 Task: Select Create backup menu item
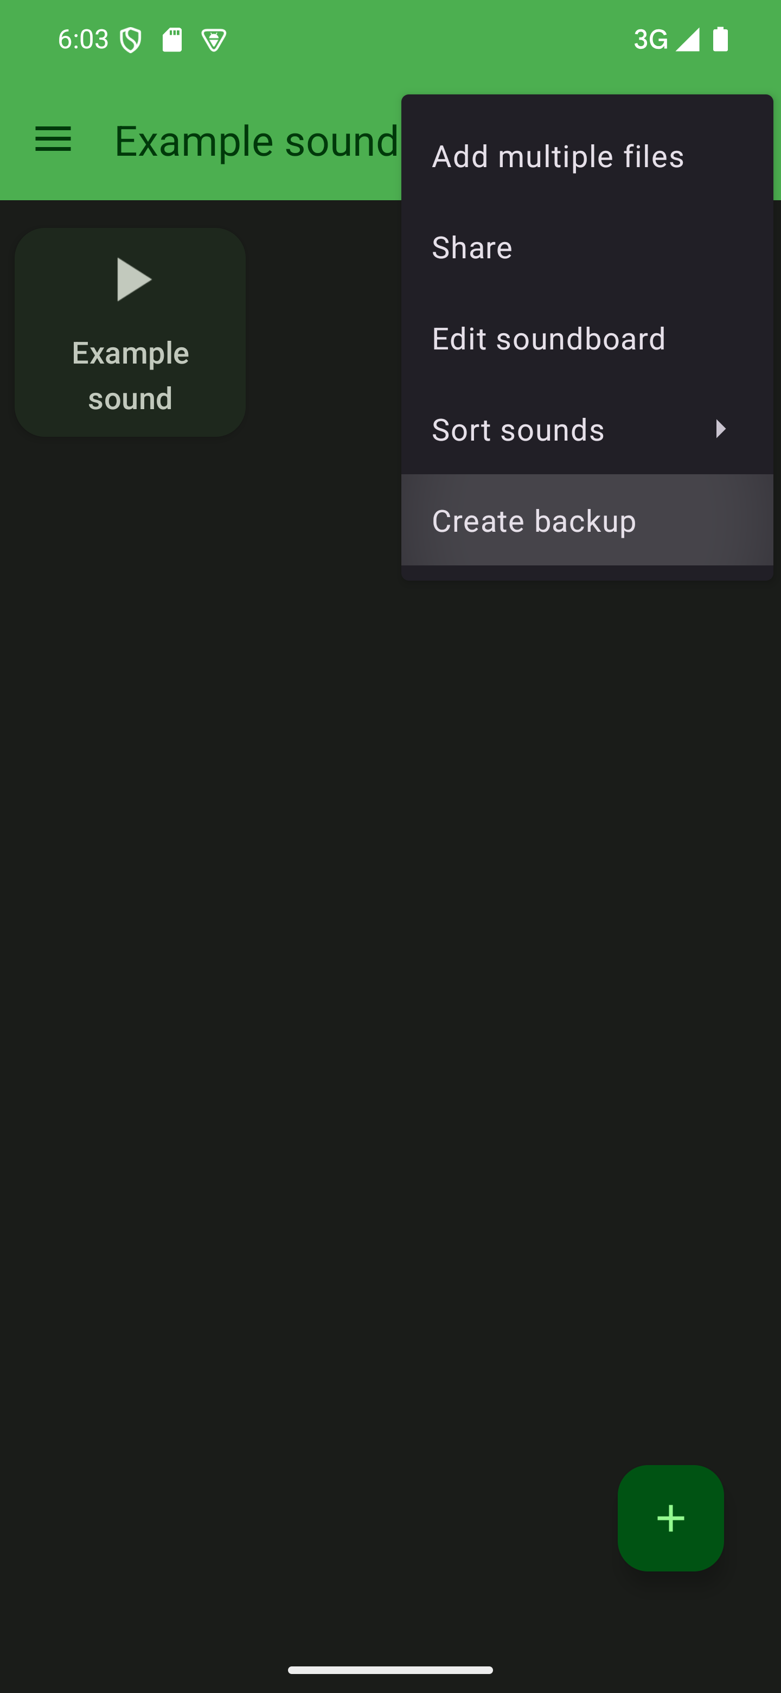tap(587, 520)
